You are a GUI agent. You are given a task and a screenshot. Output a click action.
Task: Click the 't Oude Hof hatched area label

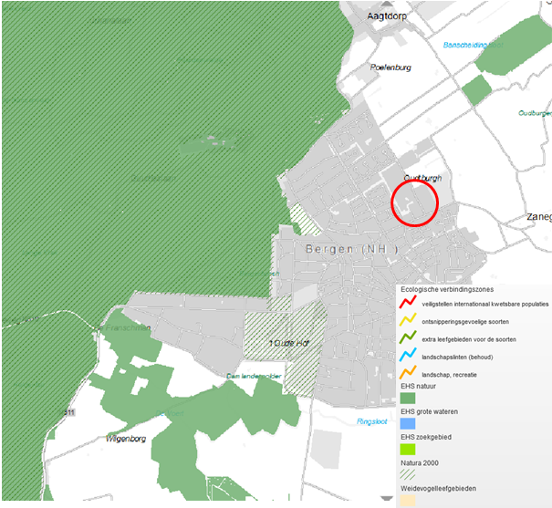tap(286, 342)
